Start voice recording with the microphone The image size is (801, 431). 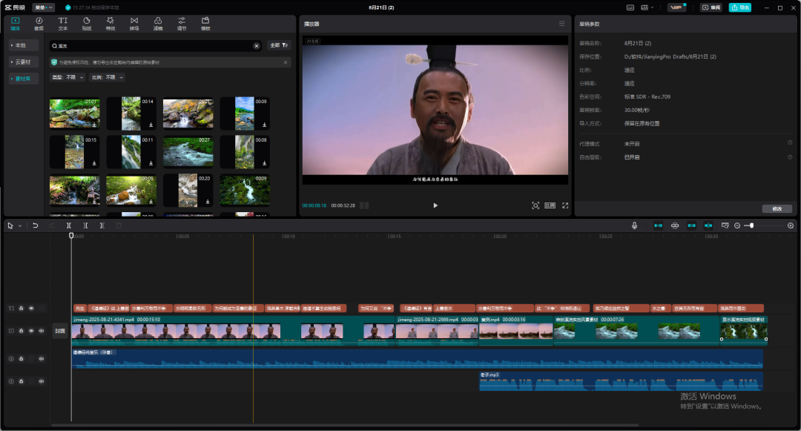pyautogui.click(x=634, y=226)
